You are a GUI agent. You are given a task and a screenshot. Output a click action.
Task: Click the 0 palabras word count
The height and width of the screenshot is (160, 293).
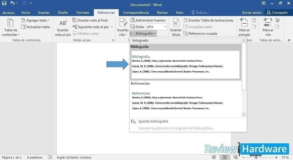pyautogui.click(x=35, y=157)
